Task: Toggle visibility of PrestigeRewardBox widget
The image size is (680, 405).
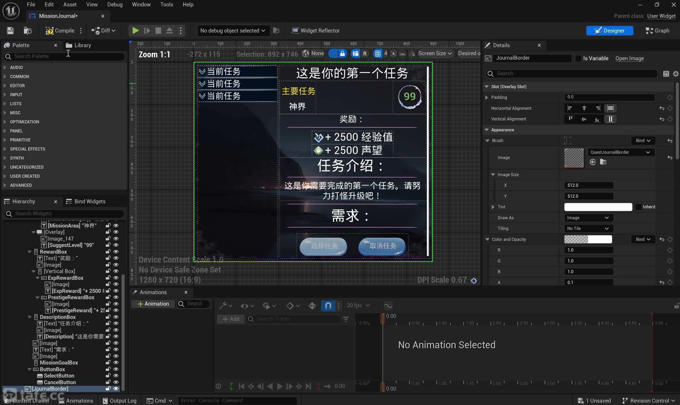Action: [116, 297]
